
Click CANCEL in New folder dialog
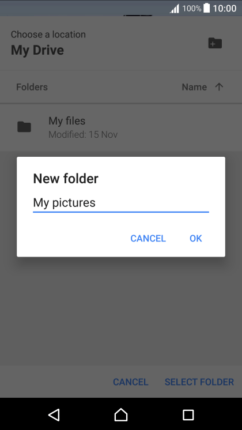point(148,238)
